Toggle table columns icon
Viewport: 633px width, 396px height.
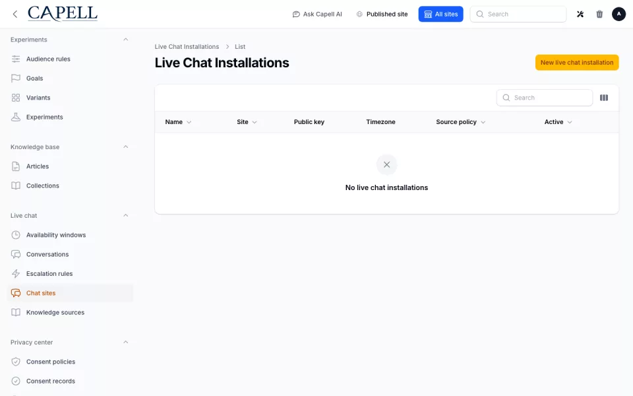click(x=604, y=98)
